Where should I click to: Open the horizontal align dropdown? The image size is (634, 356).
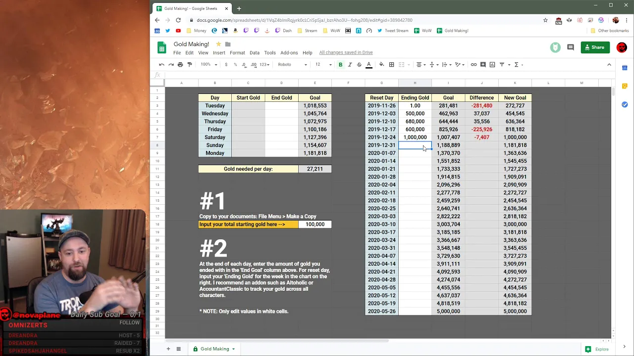421,64
